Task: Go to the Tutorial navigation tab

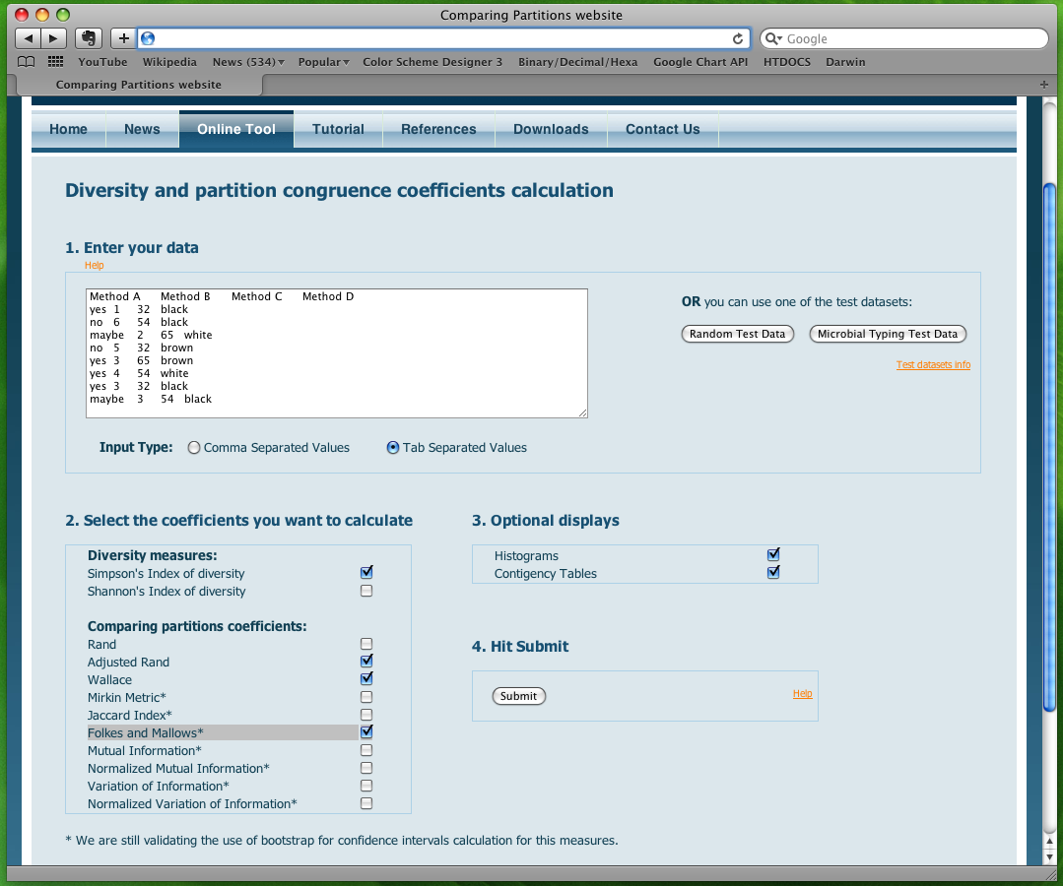Action: coord(338,129)
